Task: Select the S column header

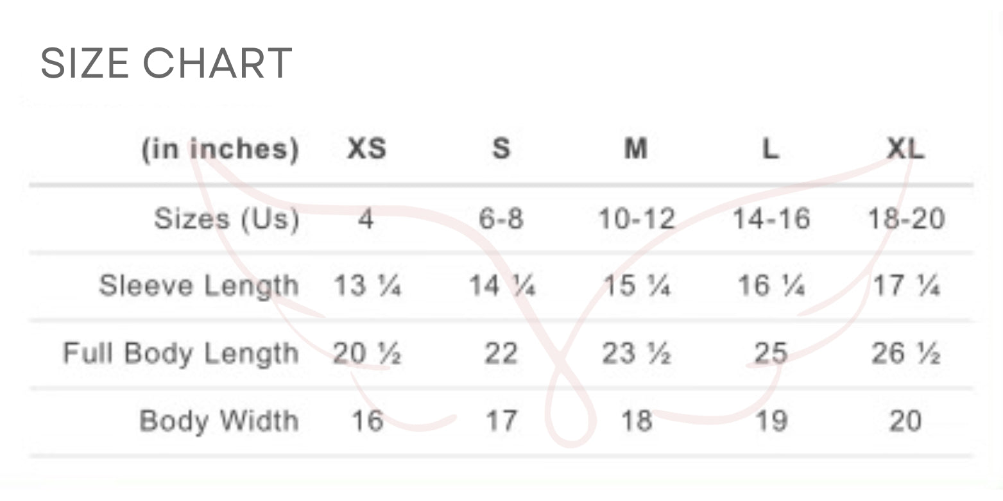Action: (x=501, y=149)
